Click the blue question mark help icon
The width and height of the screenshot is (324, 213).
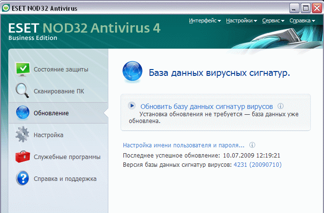coord(23,178)
